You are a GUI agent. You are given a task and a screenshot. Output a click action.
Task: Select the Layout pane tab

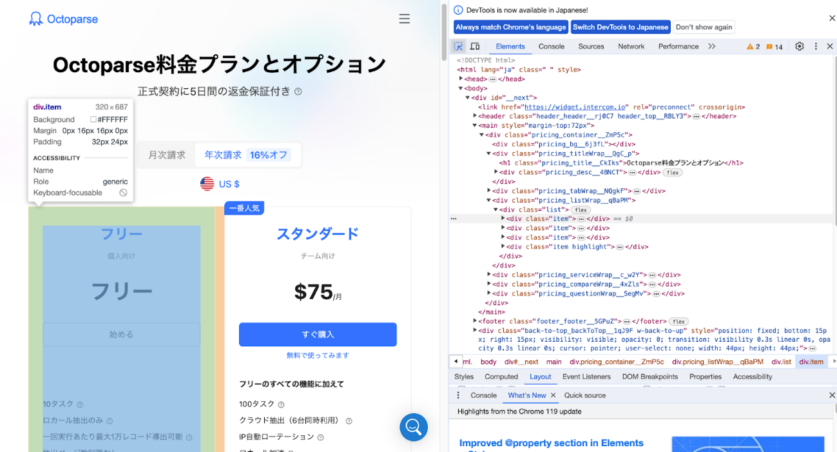coord(540,377)
